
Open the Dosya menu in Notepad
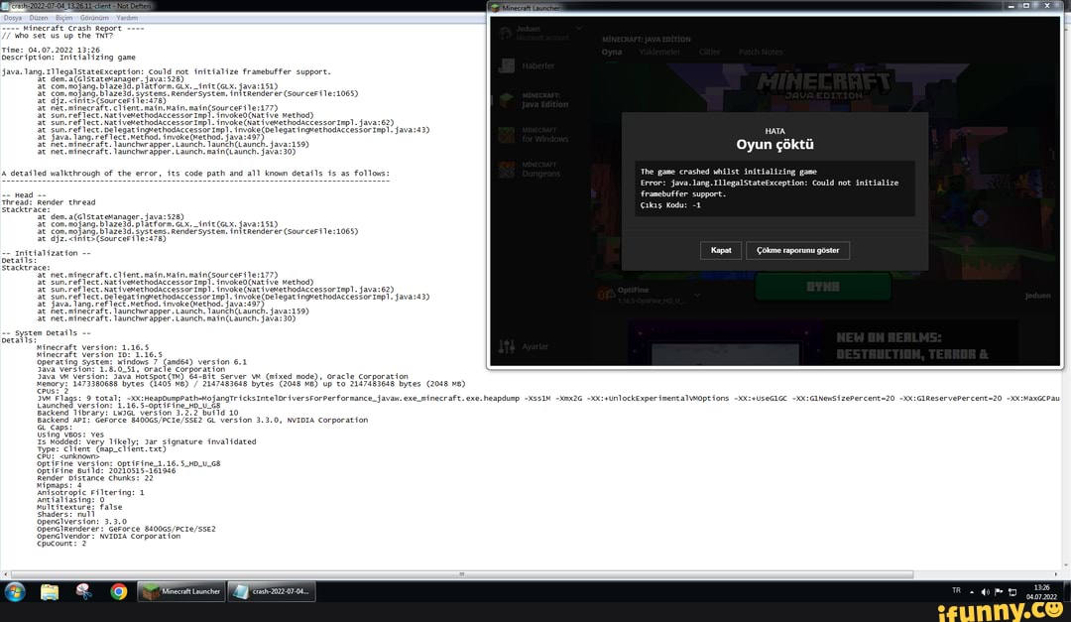(12, 18)
